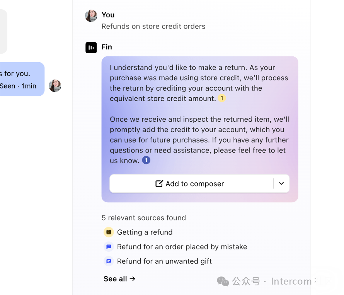Select the "Refunds on store credit orders" query text
Viewport: 344px width, 295px height.
tap(153, 27)
